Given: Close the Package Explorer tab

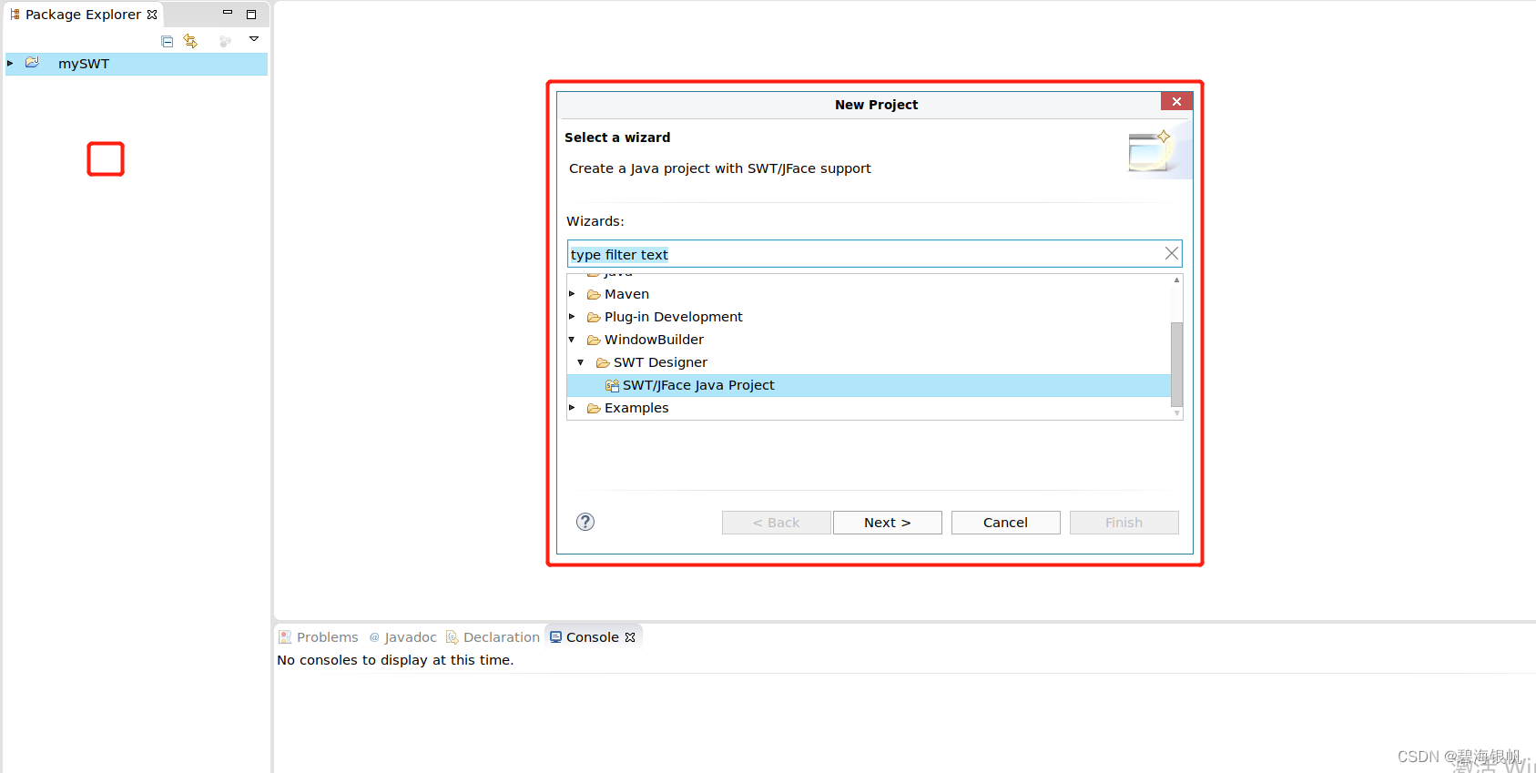Looking at the screenshot, I should [x=152, y=15].
